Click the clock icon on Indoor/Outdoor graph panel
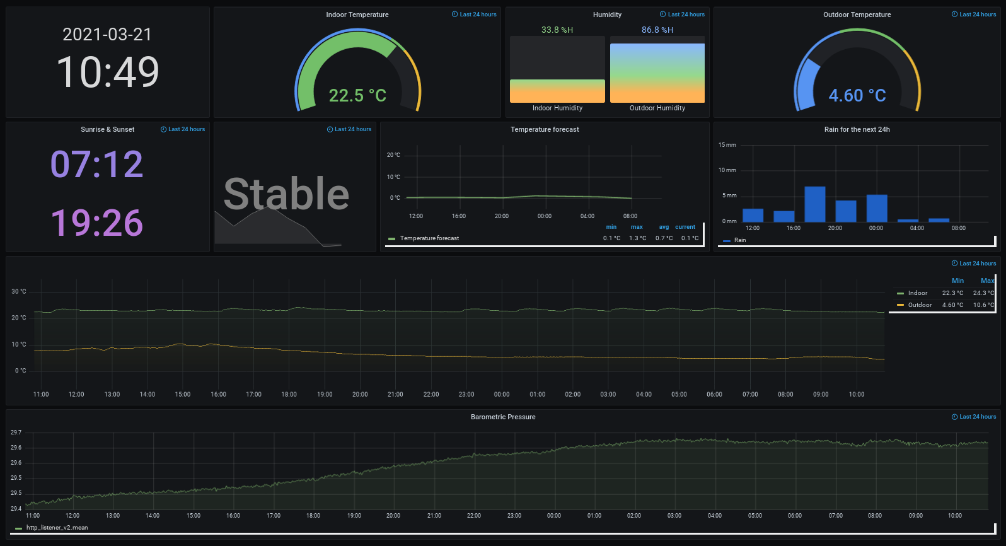The image size is (1006, 546). [955, 264]
